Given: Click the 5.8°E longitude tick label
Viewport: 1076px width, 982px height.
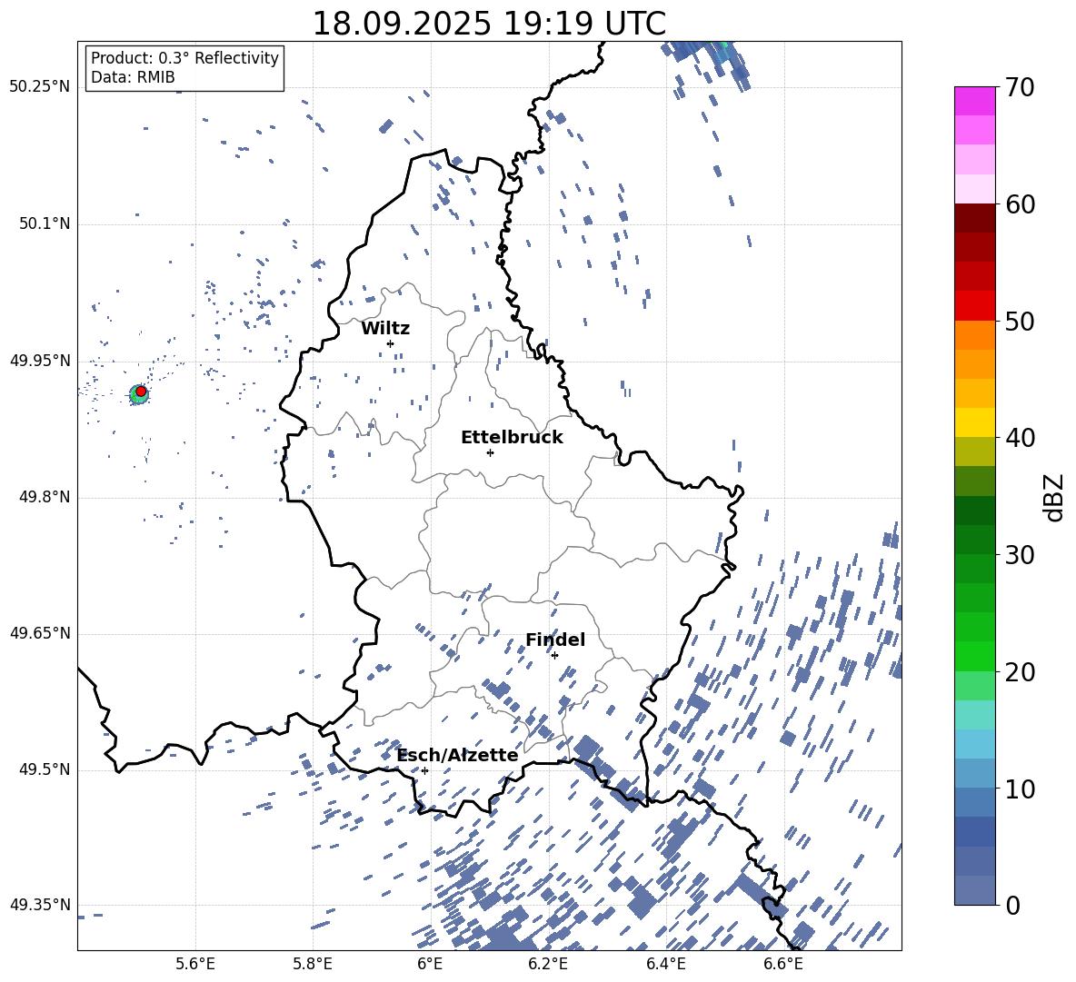Looking at the screenshot, I should 313,964.
